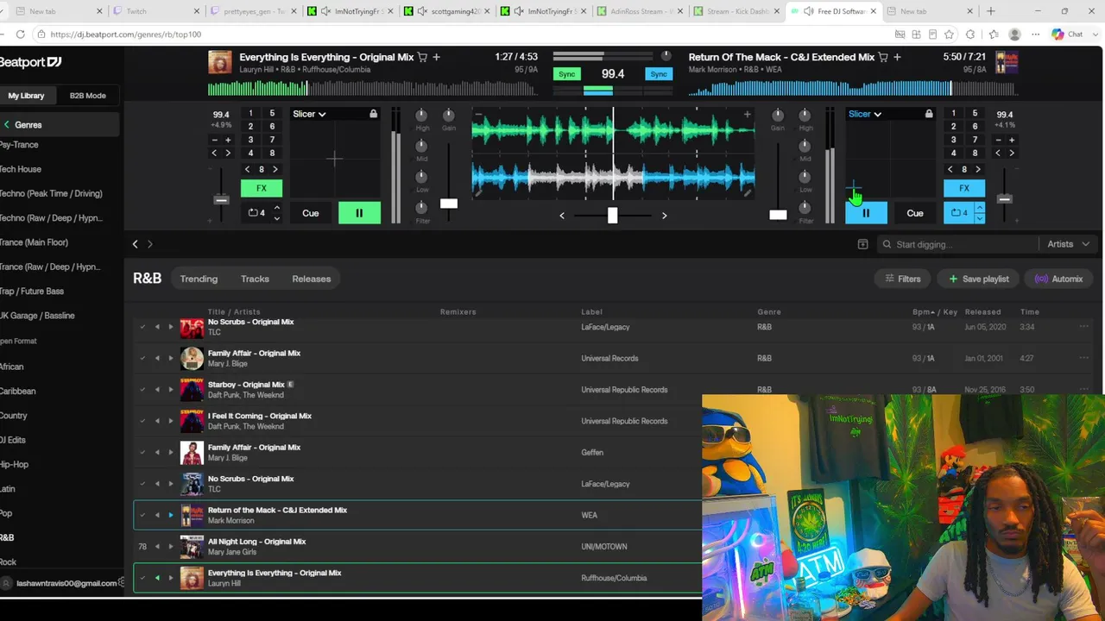Click the left deck volume fader handle

[449, 204]
